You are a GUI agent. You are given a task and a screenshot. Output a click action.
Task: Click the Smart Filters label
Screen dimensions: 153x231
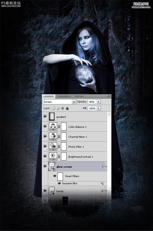(x=72, y=176)
